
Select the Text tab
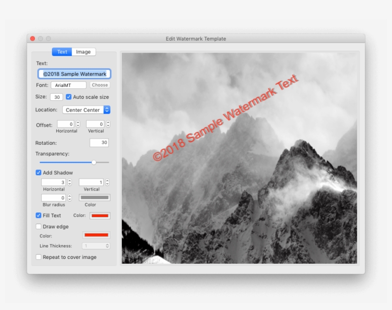62,52
